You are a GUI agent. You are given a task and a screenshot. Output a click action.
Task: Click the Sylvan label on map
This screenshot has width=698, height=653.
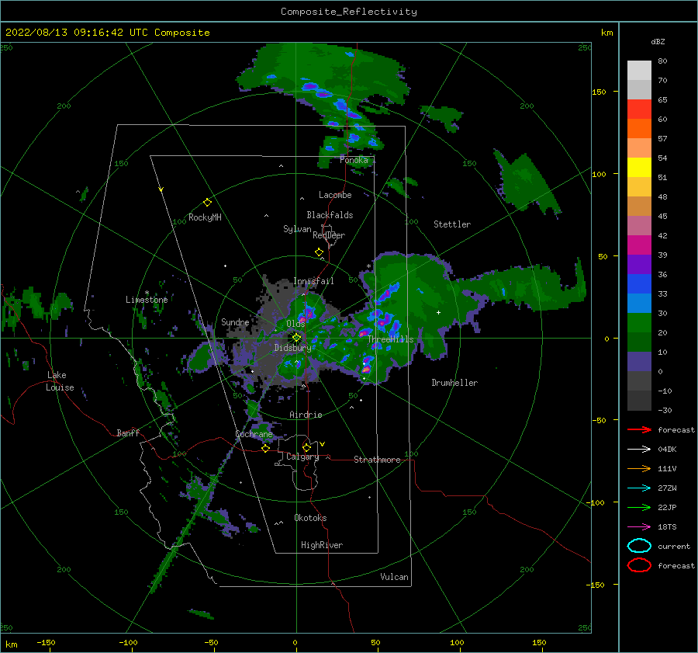click(297, 229)
